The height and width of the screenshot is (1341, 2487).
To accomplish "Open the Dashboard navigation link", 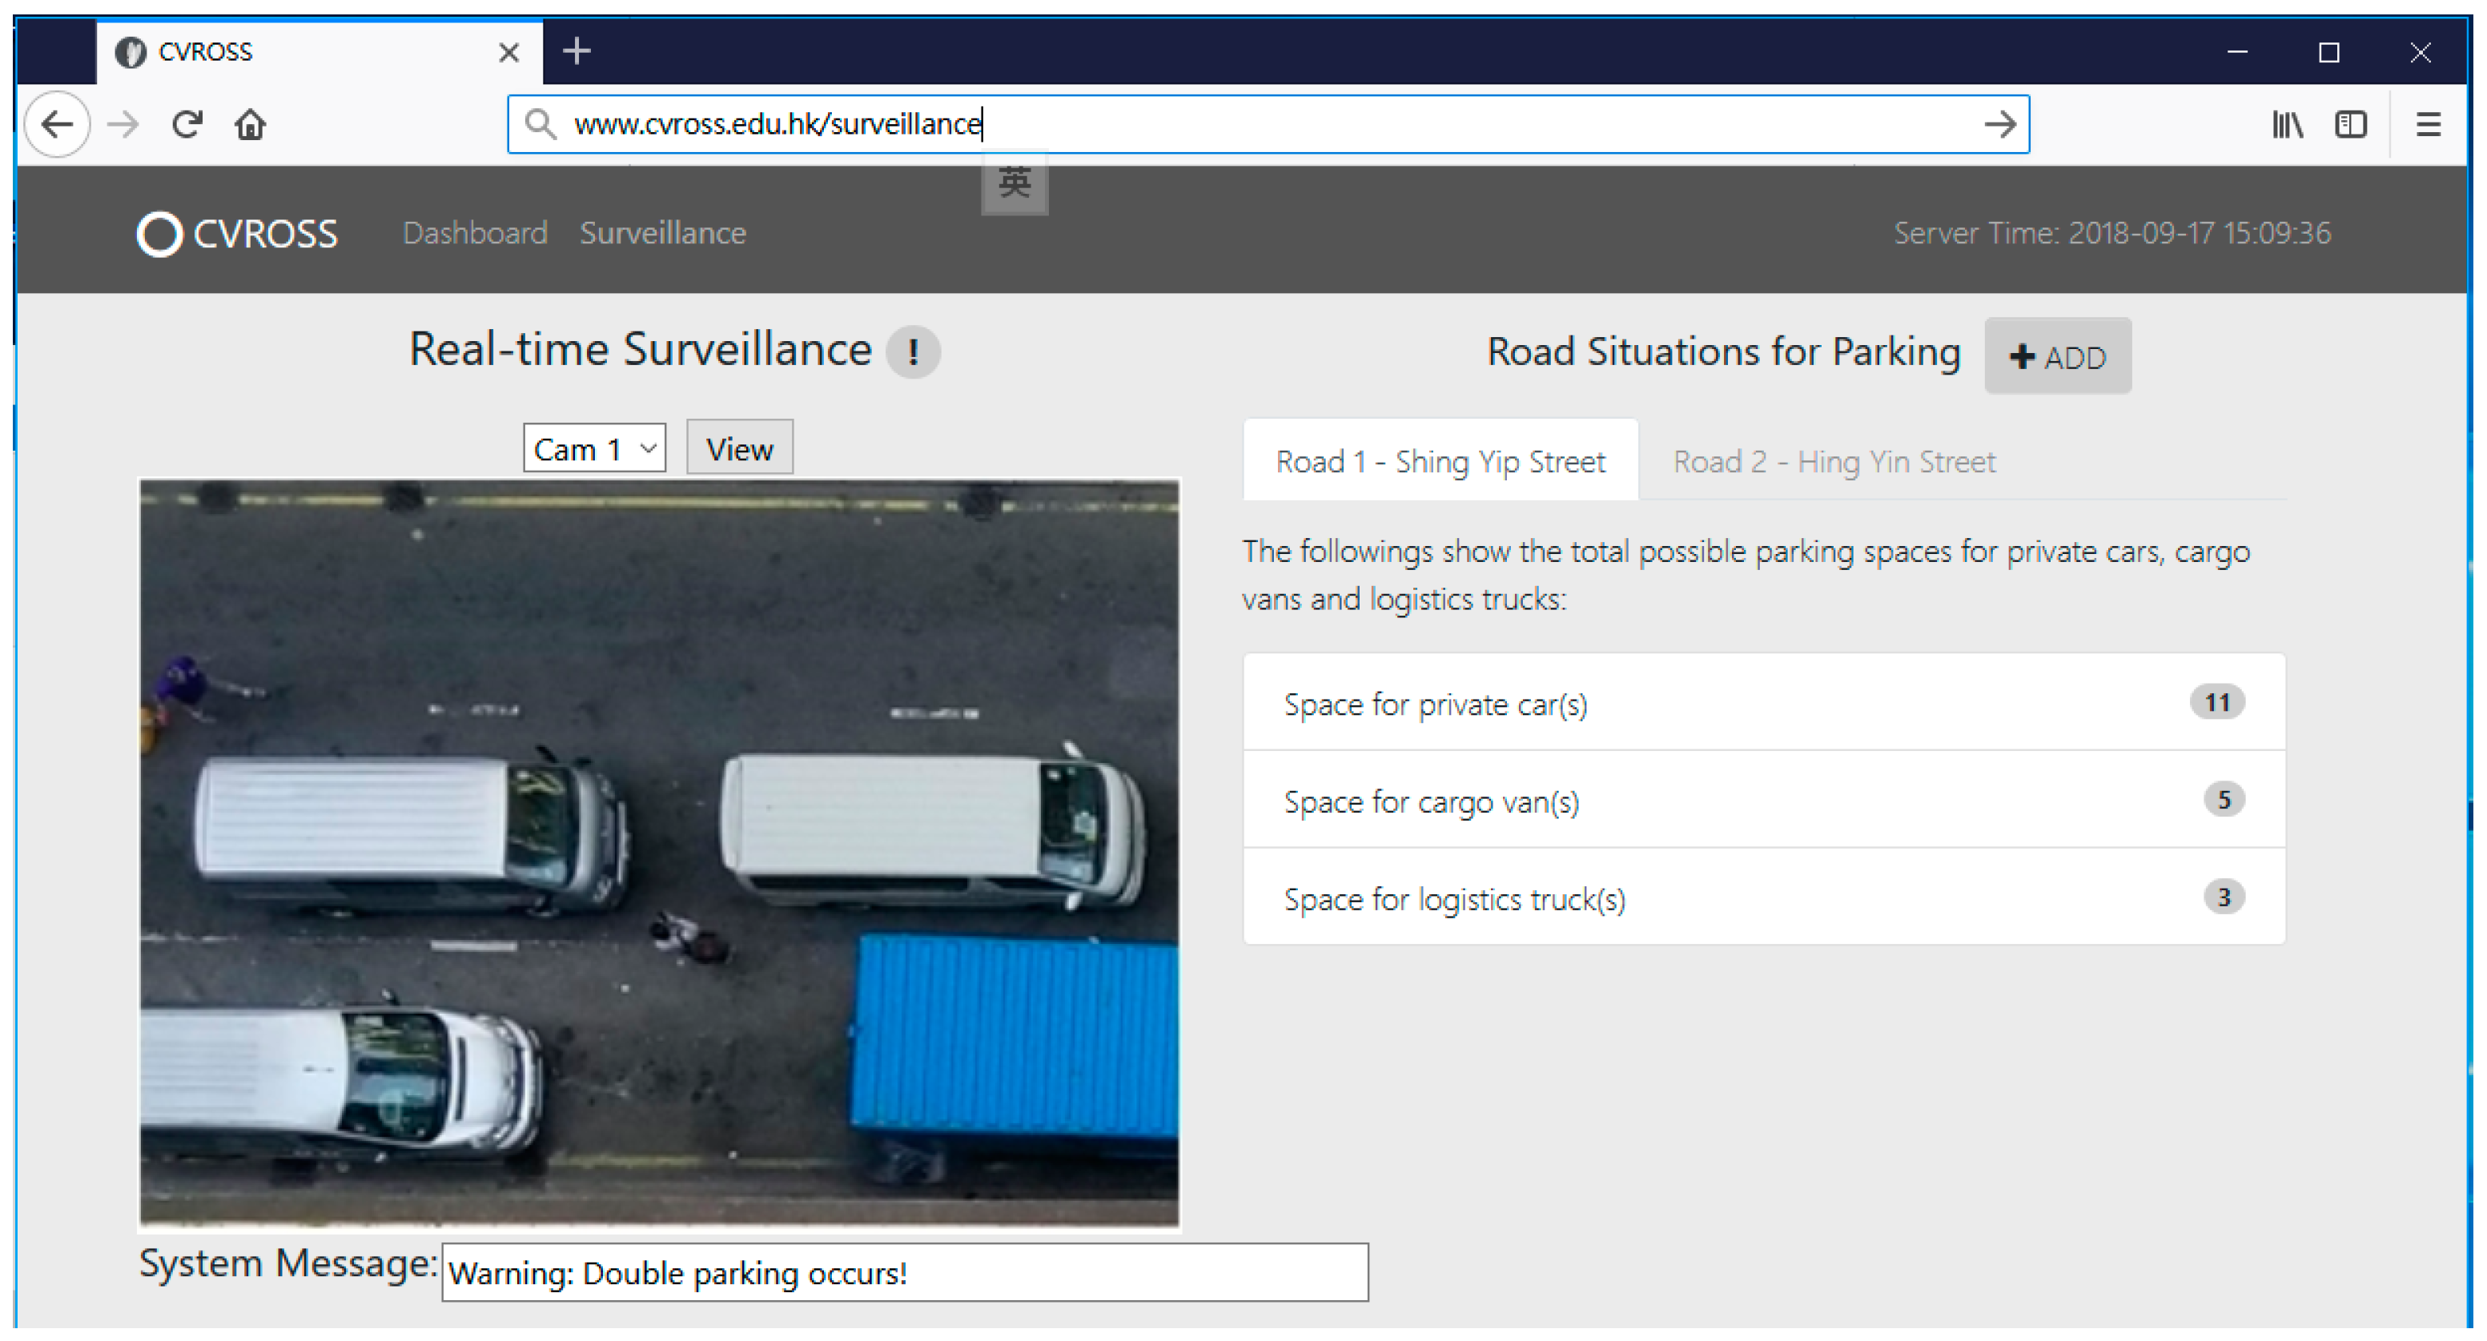I will pyautogui.click(x=474, y=234).
